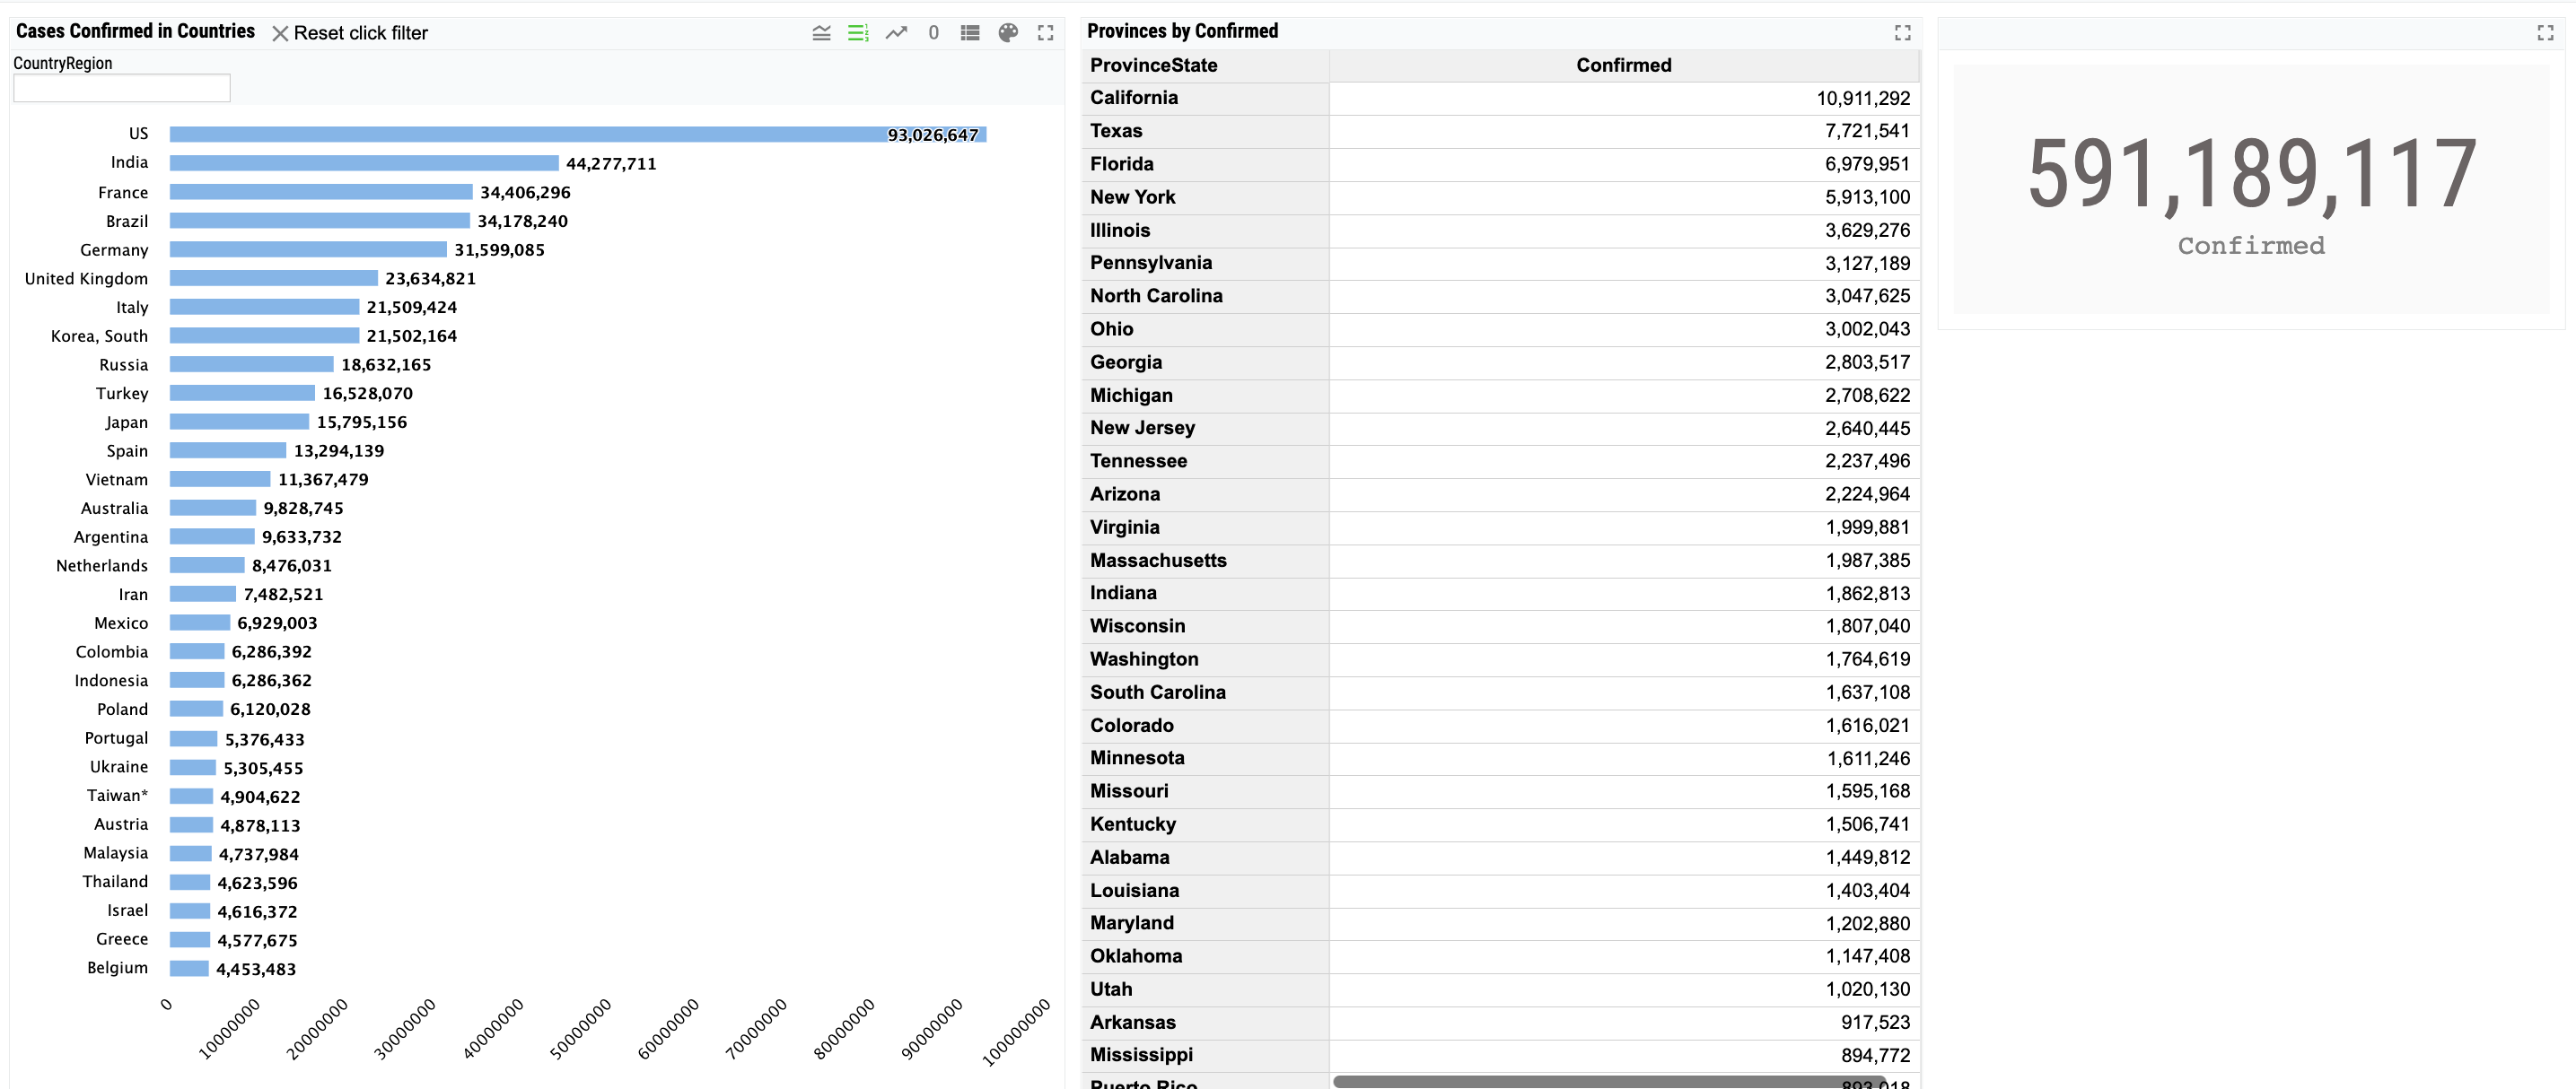The height and width of the screenshot is (1089, 2576).
Task: Show data as table view icon
Action: [970, 33]
